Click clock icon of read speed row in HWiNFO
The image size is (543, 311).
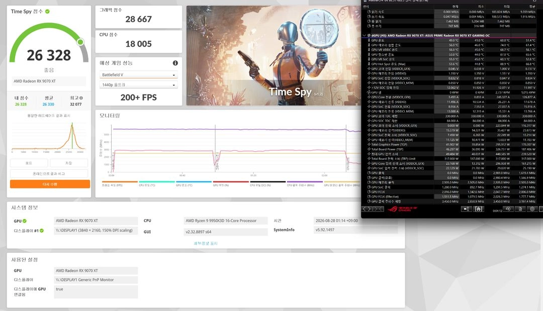pyautogui.click(x=369, y=12)
